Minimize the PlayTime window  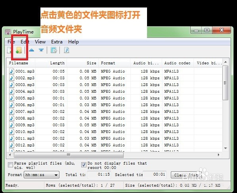pyautogui.click(x=196, y=30)
